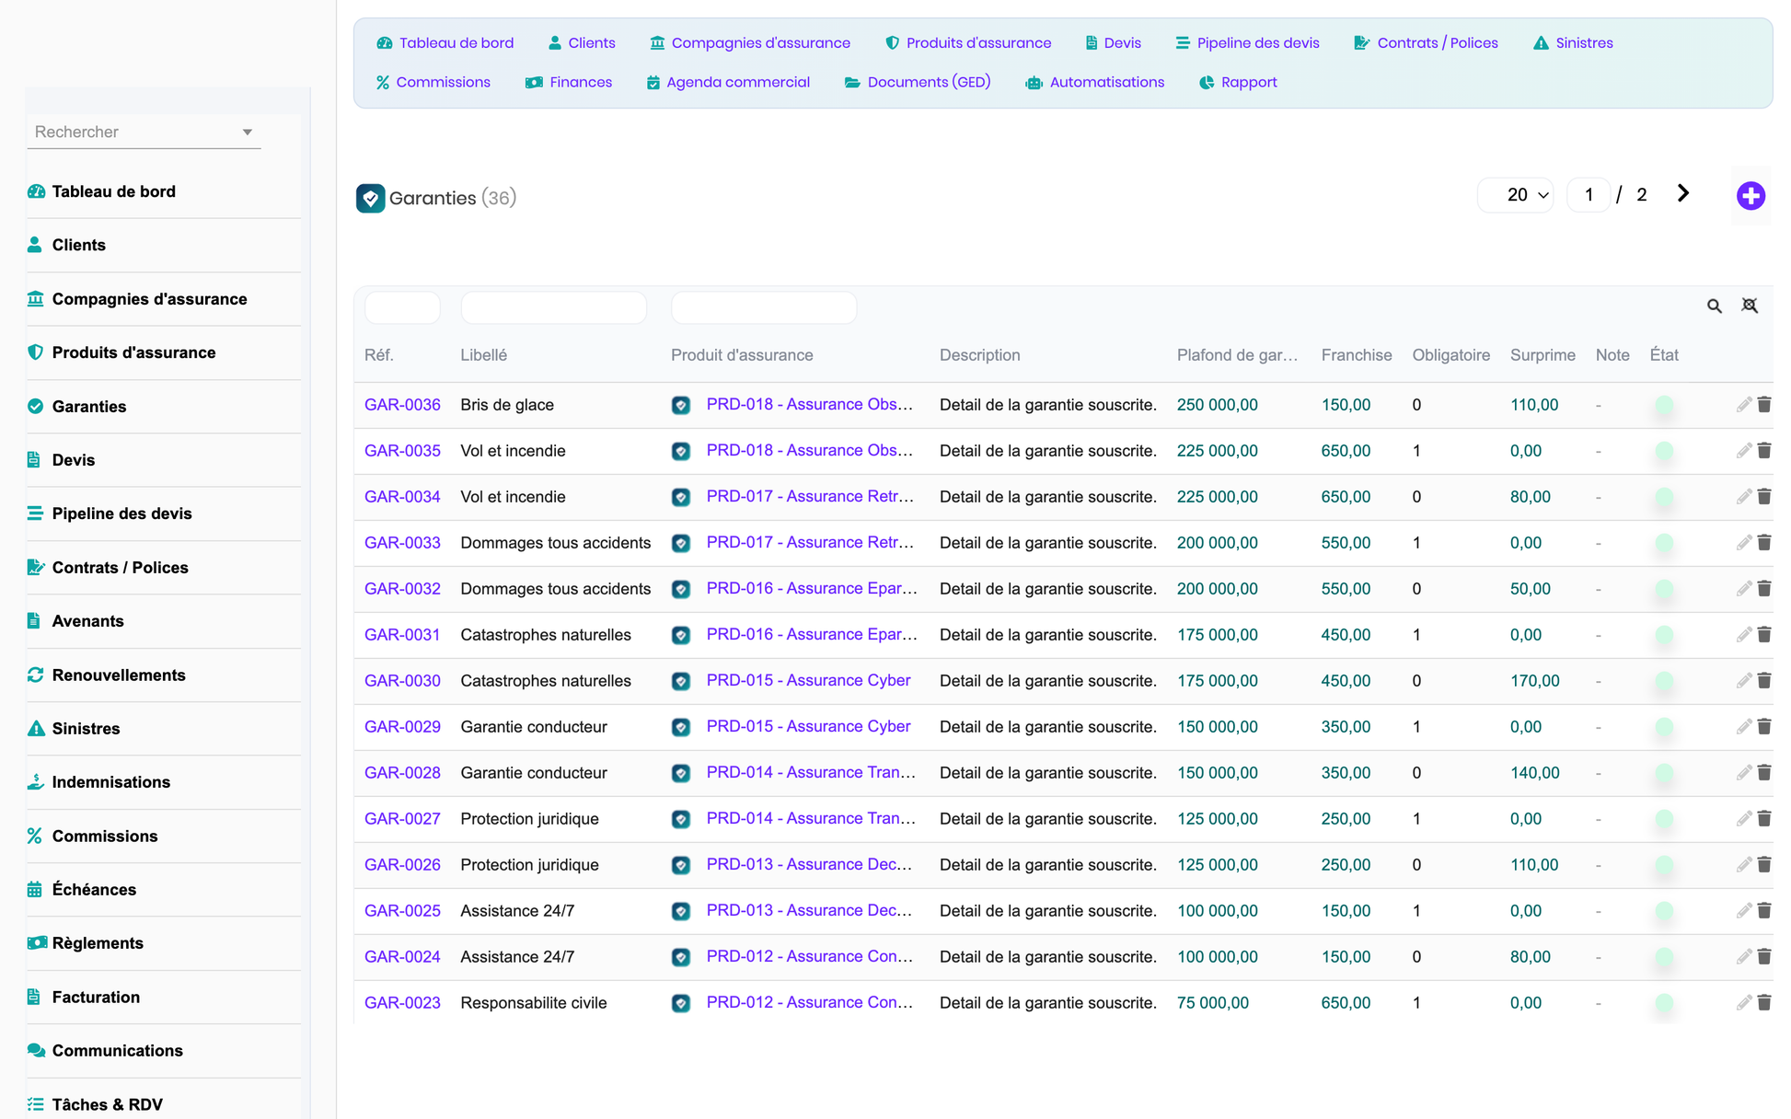Open Avenants in the sidebar

[x=87, y=621]
